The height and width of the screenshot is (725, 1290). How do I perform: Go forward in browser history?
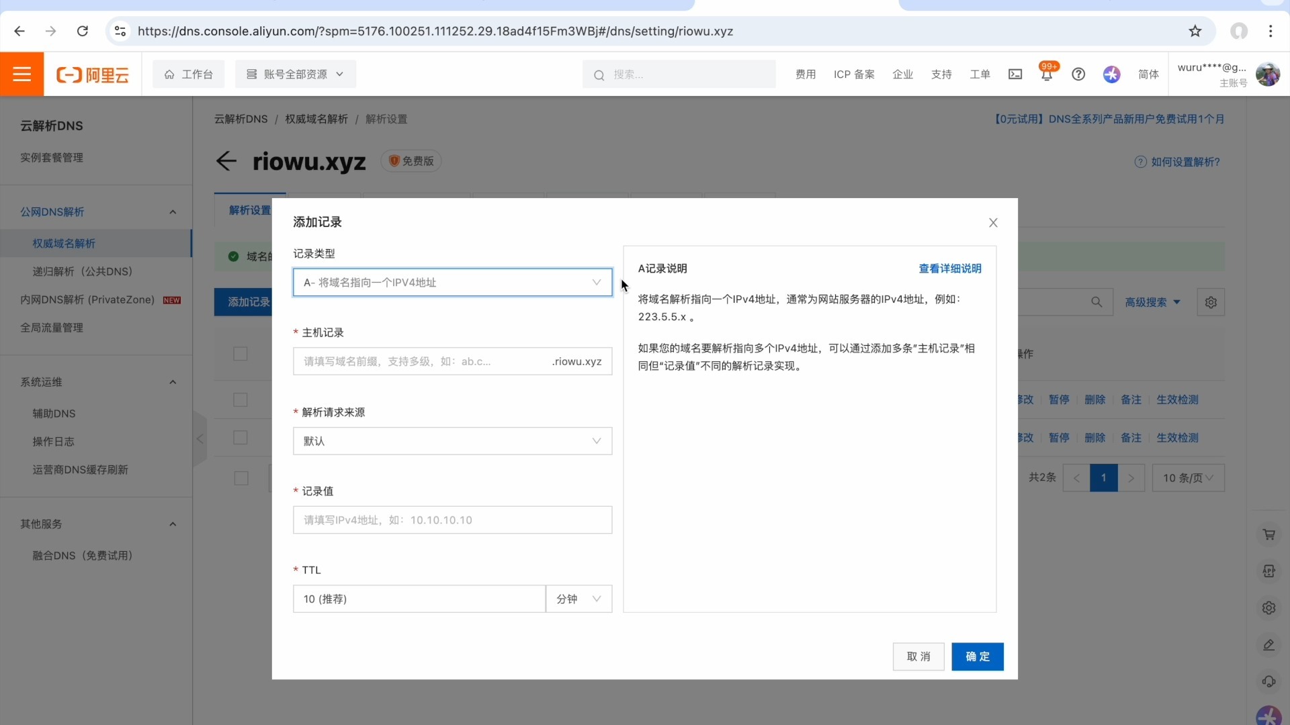click(x=50, y=31)
